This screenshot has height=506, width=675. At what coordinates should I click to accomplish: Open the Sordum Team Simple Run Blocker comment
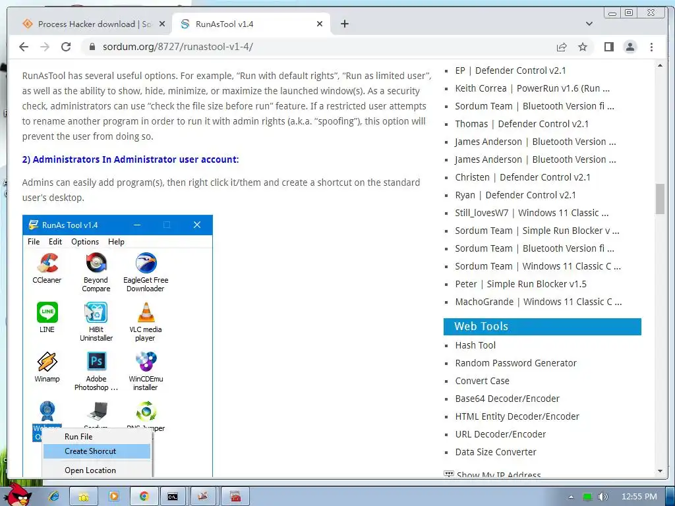537,231
